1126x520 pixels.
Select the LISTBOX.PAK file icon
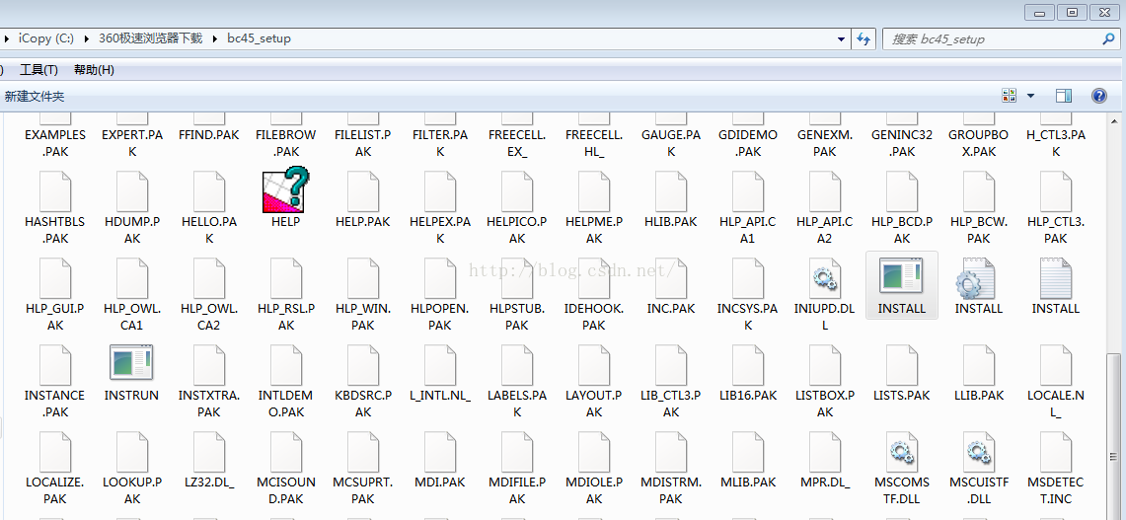click(x=824, y=364)
